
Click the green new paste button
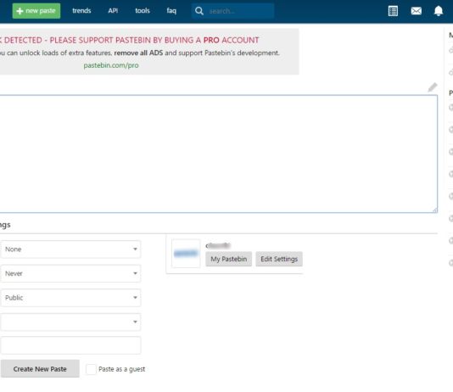tap(36, 11)
